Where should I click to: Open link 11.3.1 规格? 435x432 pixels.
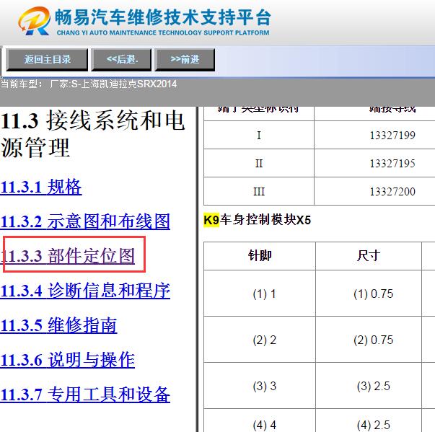point(41,187)
